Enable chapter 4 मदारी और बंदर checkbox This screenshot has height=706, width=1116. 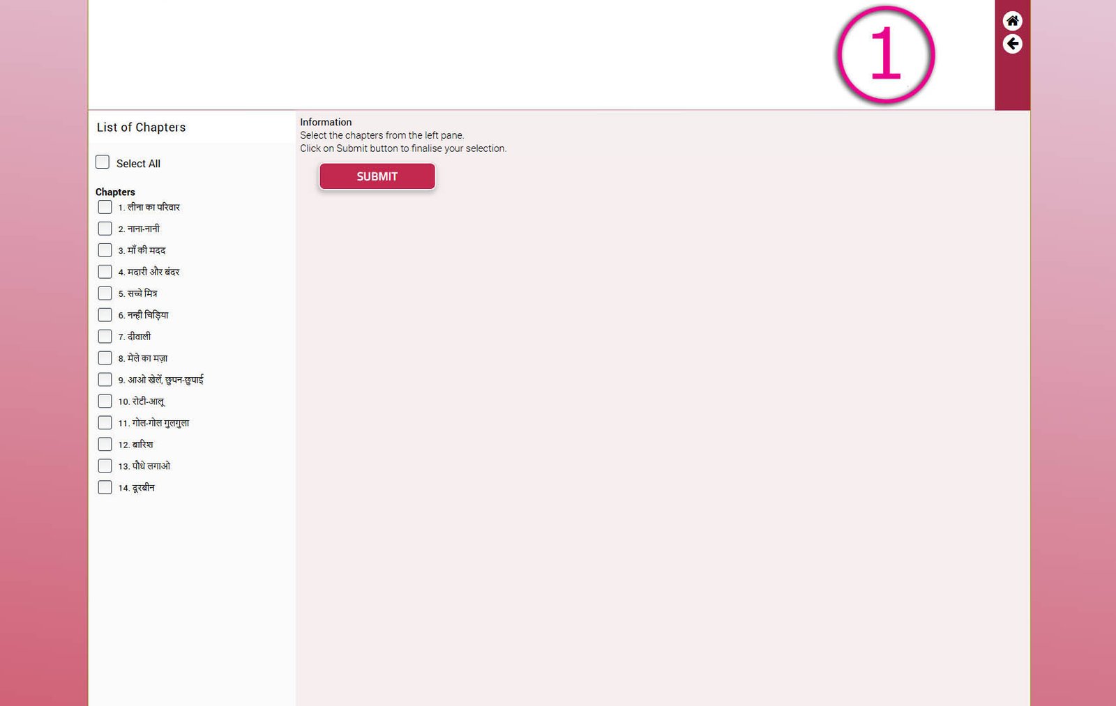(105, 272)
